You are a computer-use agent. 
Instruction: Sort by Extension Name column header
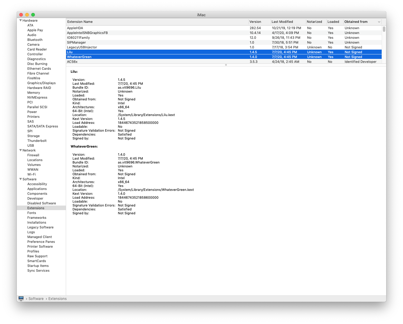click(157, 22)
